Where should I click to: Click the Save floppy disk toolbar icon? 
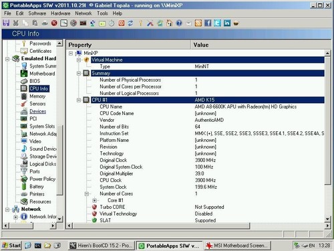tap(6, 23)
